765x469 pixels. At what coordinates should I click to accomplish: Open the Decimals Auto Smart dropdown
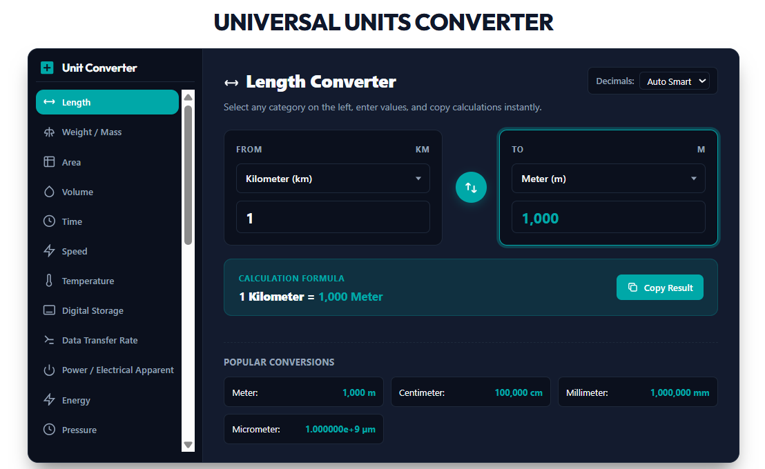tap(675, 81)
